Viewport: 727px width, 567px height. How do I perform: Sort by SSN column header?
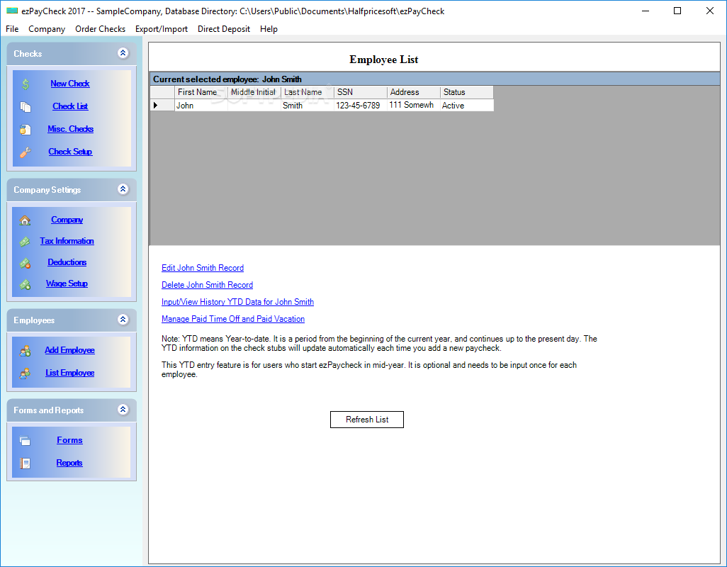click(361, 92)
